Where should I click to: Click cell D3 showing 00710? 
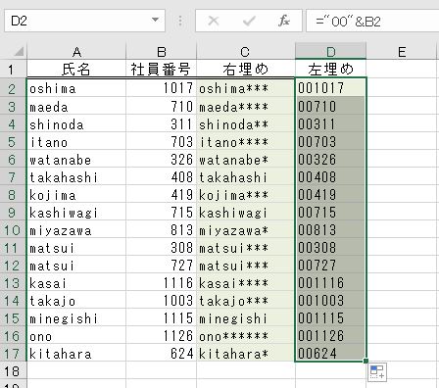(x=330, y=106)
